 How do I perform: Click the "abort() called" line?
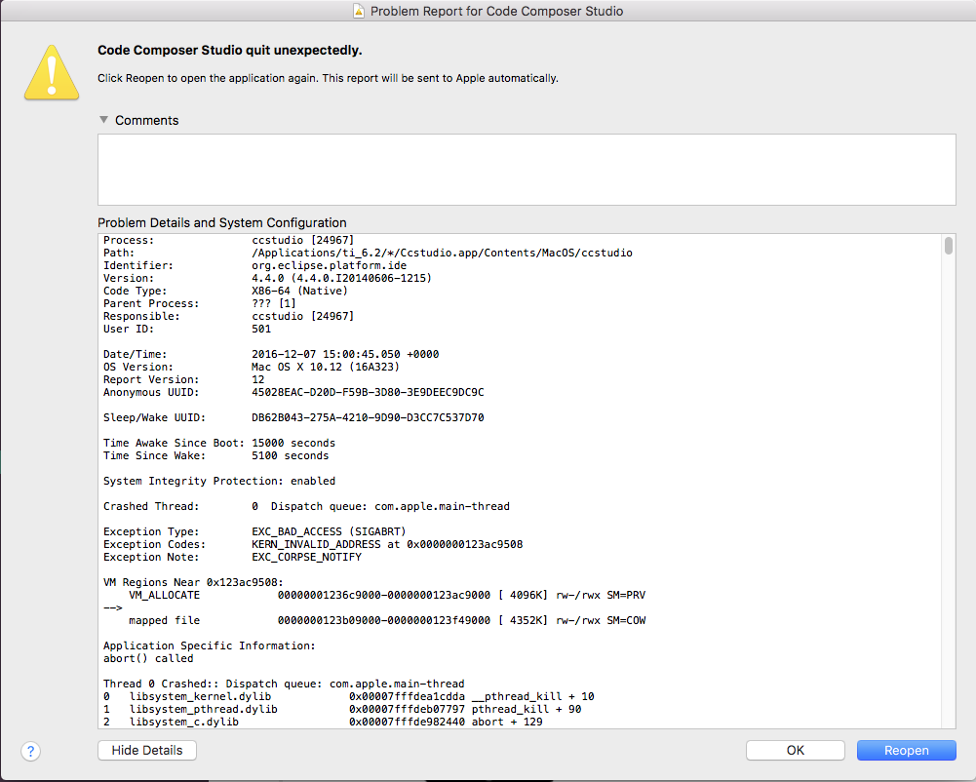point(148,658)
